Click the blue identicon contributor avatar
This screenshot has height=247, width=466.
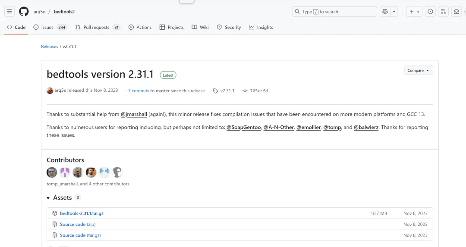point(104,172)
